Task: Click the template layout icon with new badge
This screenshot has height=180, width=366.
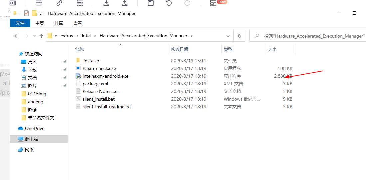Action: coord(213,3)
